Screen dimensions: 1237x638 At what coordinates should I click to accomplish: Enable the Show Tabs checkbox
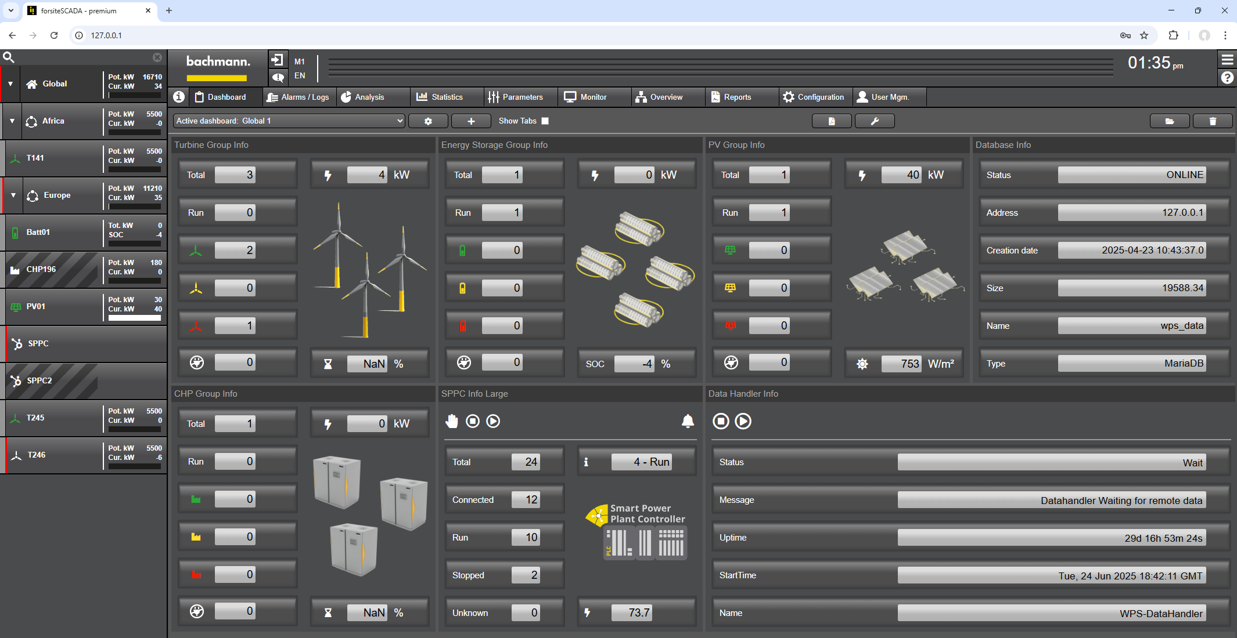545,121
